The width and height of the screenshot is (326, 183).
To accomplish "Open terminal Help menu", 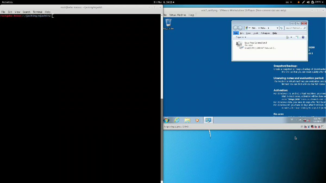I will tap(48, 12).
